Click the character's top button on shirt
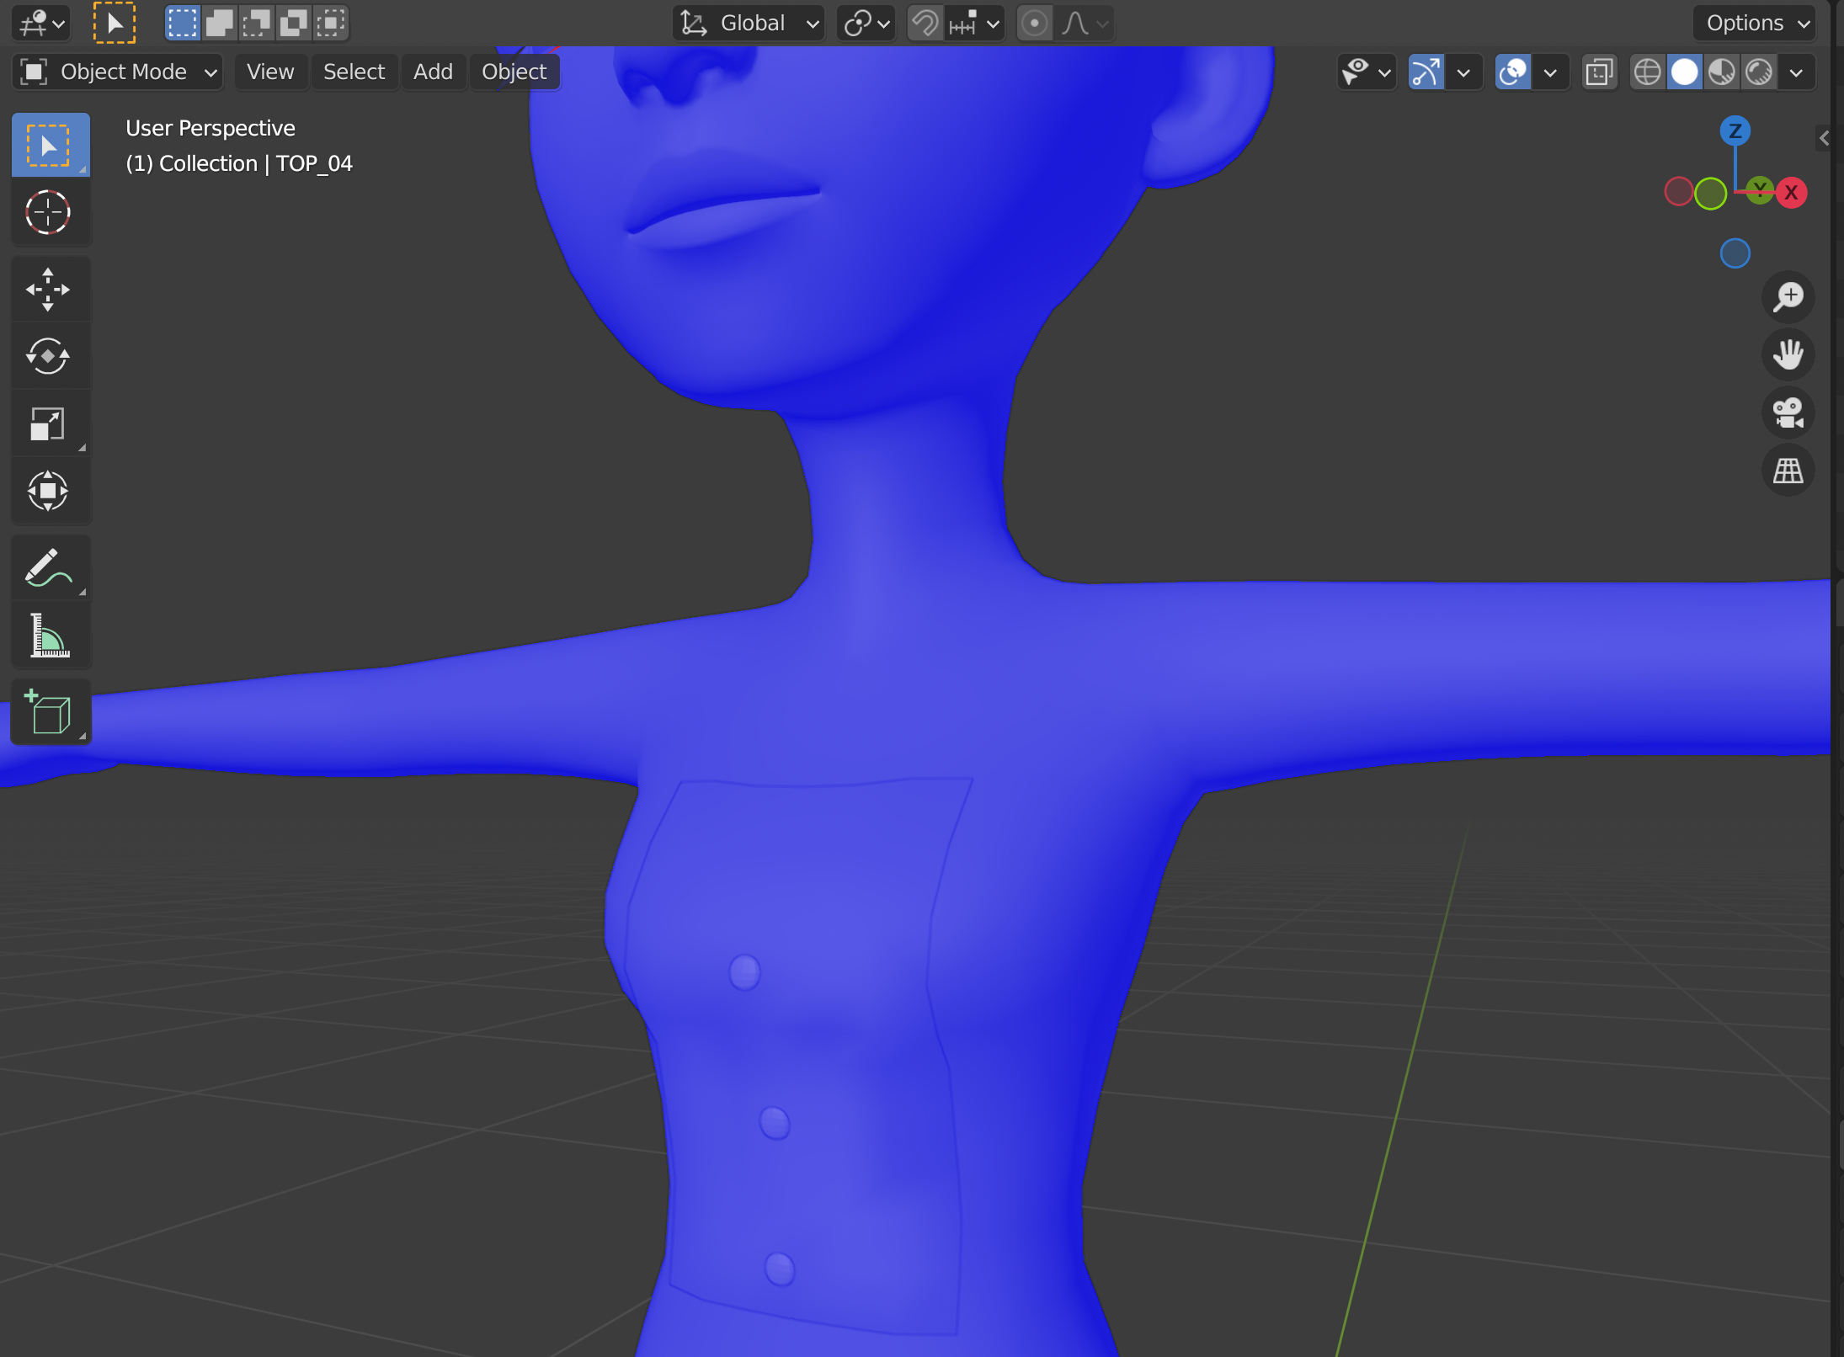 [x=744, y=972]
